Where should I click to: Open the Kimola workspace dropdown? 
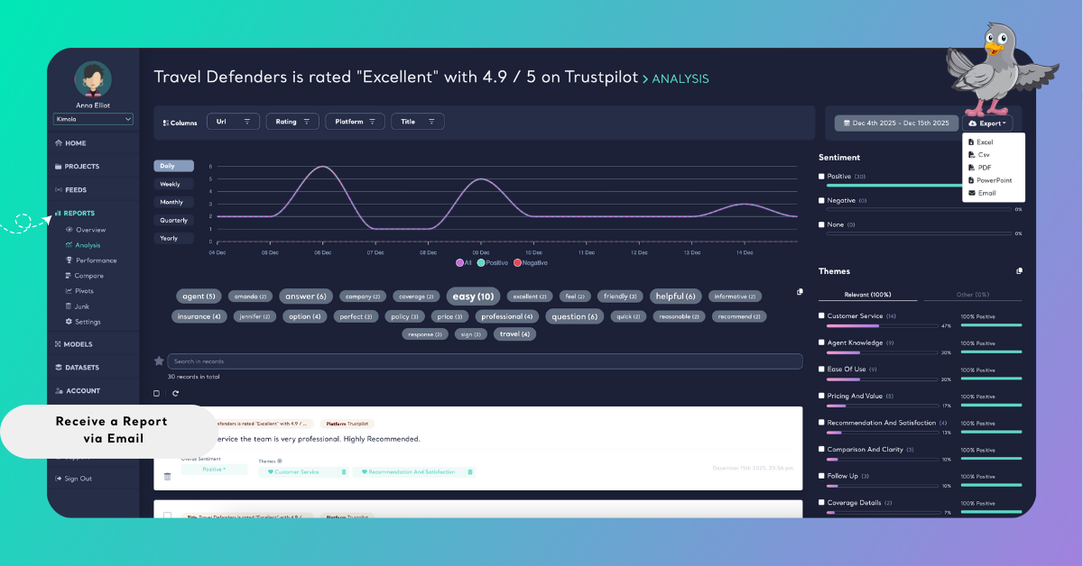click(93, 118)
